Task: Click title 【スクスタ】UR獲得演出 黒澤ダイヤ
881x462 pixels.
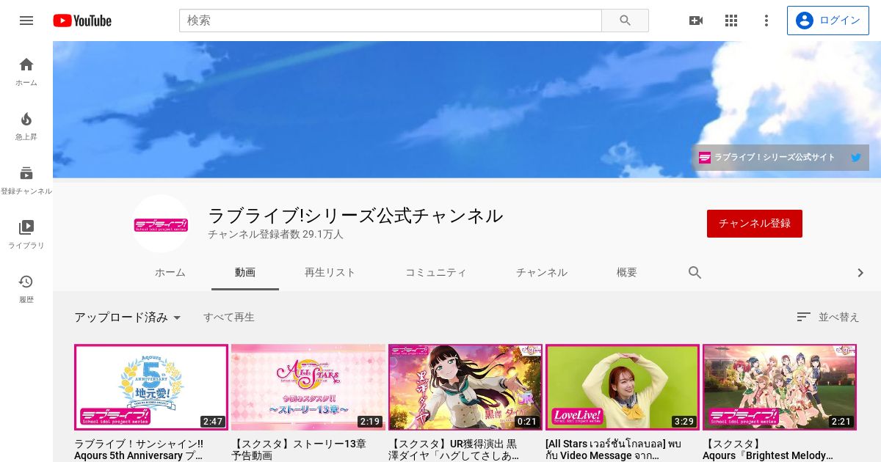Action: [x=454, y=450]
